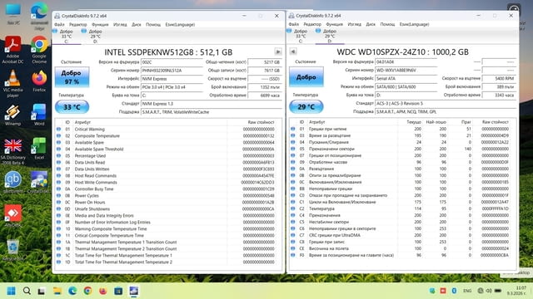Open Winamp desktop shortcut
Screen dimensions: 533x299
coord(13,115)
